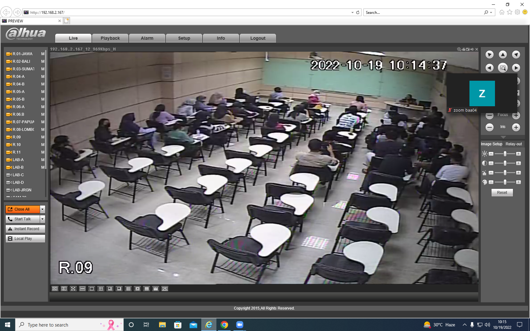This screenshot has width=530, height=331.
Task: Reset image settings
Action: click(x=502, y=193)
